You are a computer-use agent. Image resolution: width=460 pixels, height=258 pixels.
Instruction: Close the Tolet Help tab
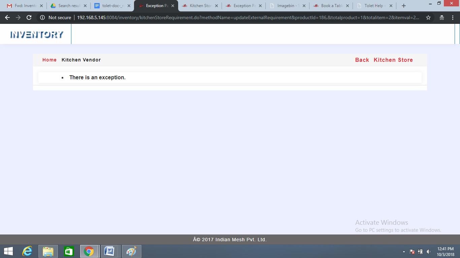[x=391, y=6]
